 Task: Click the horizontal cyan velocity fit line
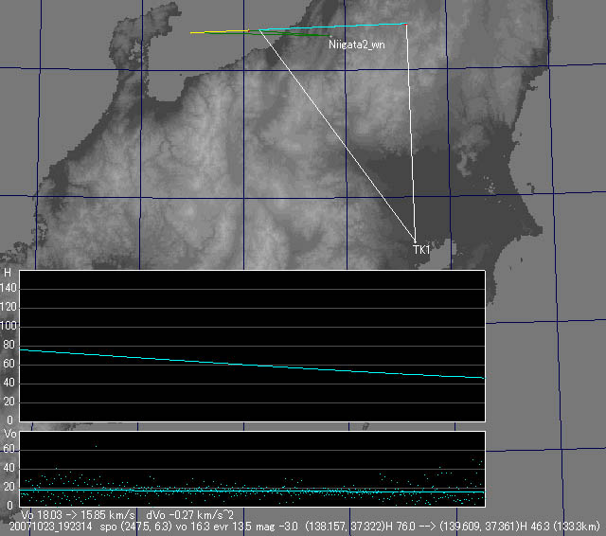pyautogui.click(x=252, y=491)
